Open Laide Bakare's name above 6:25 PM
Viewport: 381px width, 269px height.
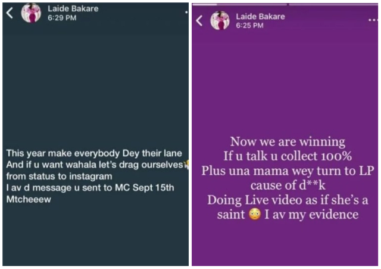pos(260,17)
